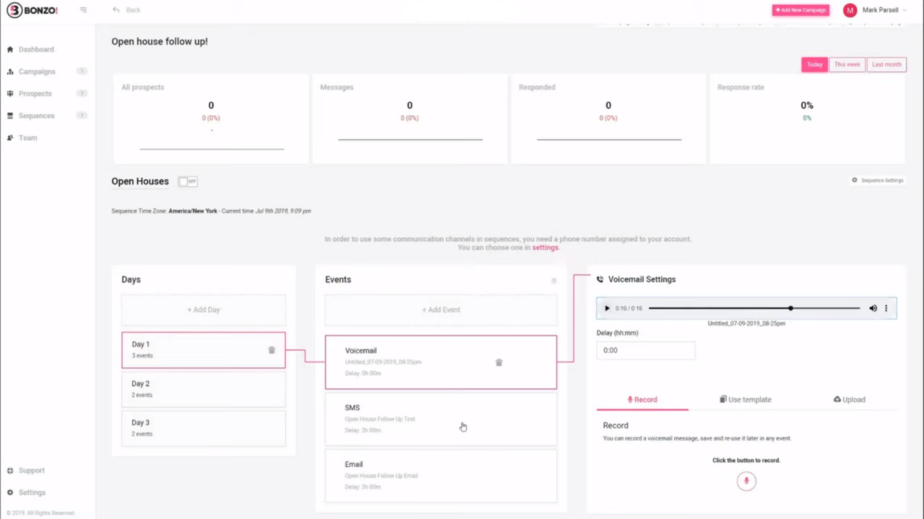Click the hamburger menu icon beside logo
Screen dimensions: 924x519
83,10
